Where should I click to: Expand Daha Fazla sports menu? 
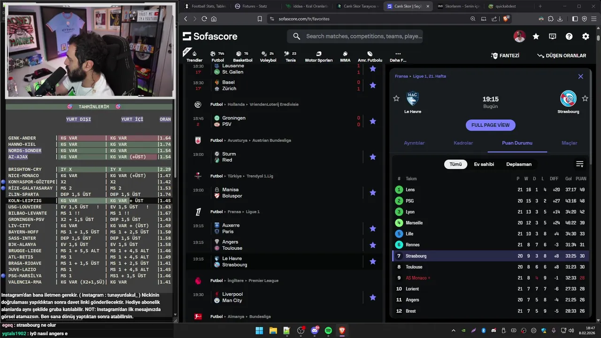398,56
